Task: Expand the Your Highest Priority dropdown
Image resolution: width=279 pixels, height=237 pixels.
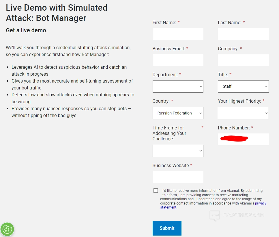Action: (x=243, y=113)
